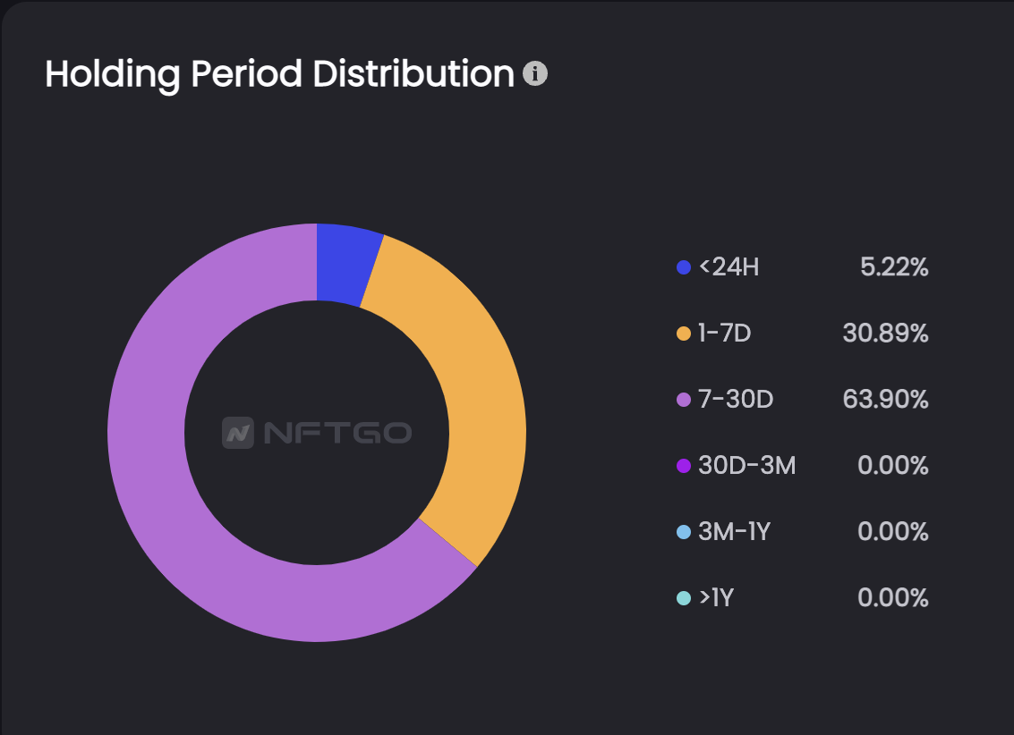
Task: Click the 3M-1Y light blue legend dot
Action: click(684, 532)
